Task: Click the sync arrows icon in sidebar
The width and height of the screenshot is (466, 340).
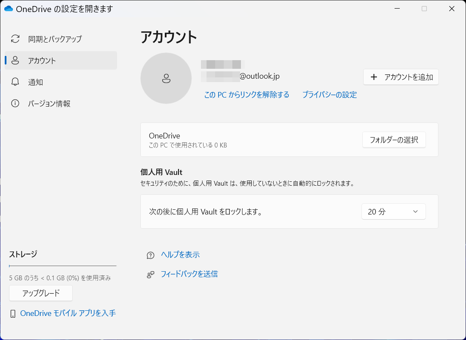Action: (15, 39)
